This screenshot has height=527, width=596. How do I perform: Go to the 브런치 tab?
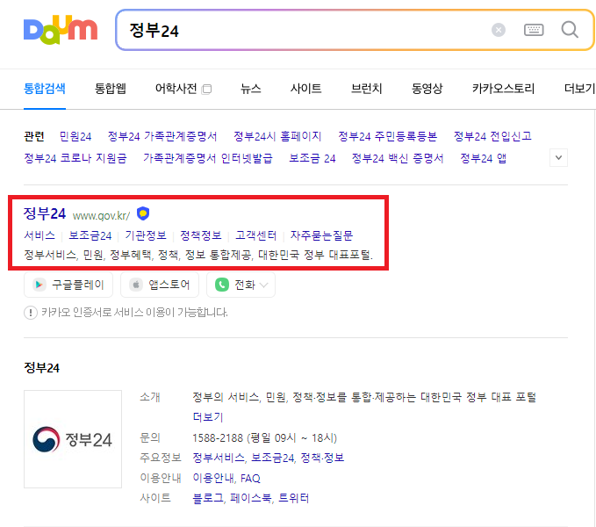pos(366,89)
